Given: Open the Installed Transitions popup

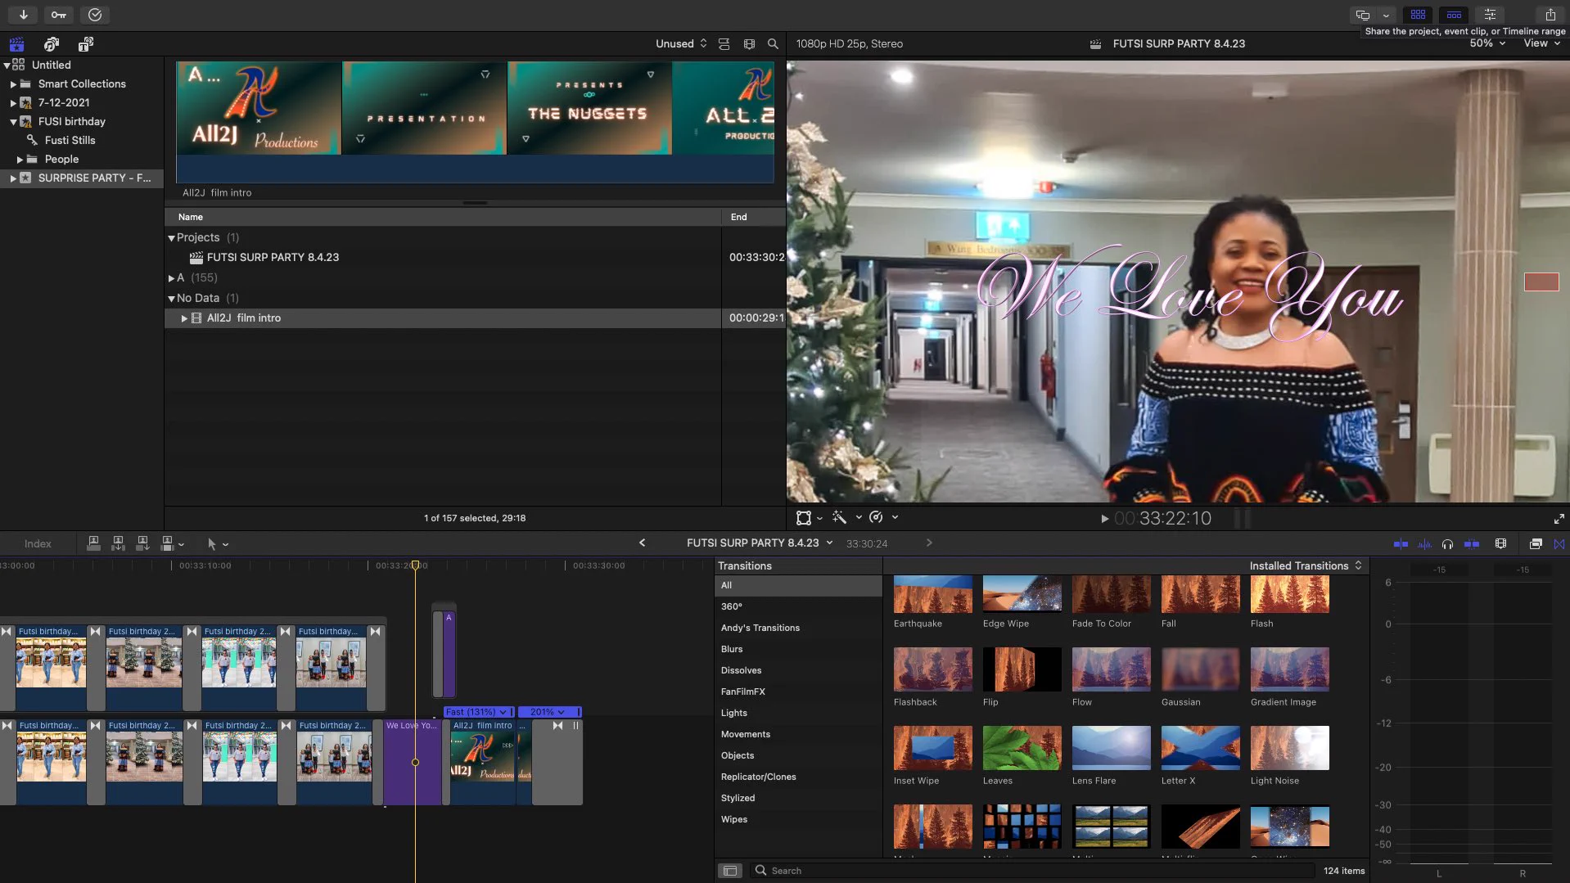Looking at the screenshot, I should 1306,565.
